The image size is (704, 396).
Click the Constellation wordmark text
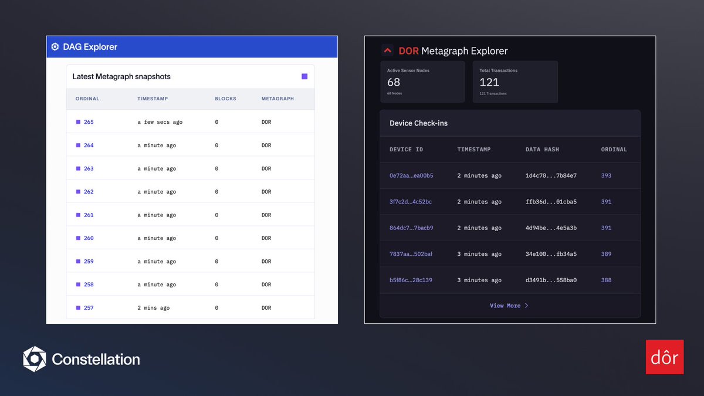(x=96, y=359)
